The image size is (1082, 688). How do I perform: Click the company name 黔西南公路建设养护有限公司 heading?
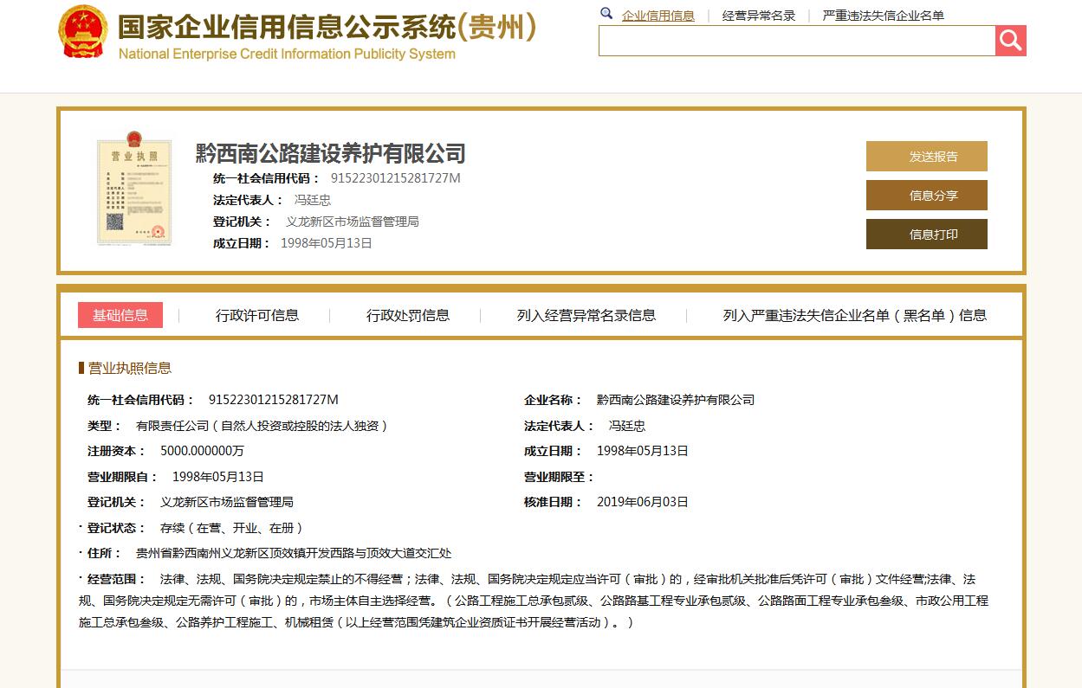[x=327, y=155]
